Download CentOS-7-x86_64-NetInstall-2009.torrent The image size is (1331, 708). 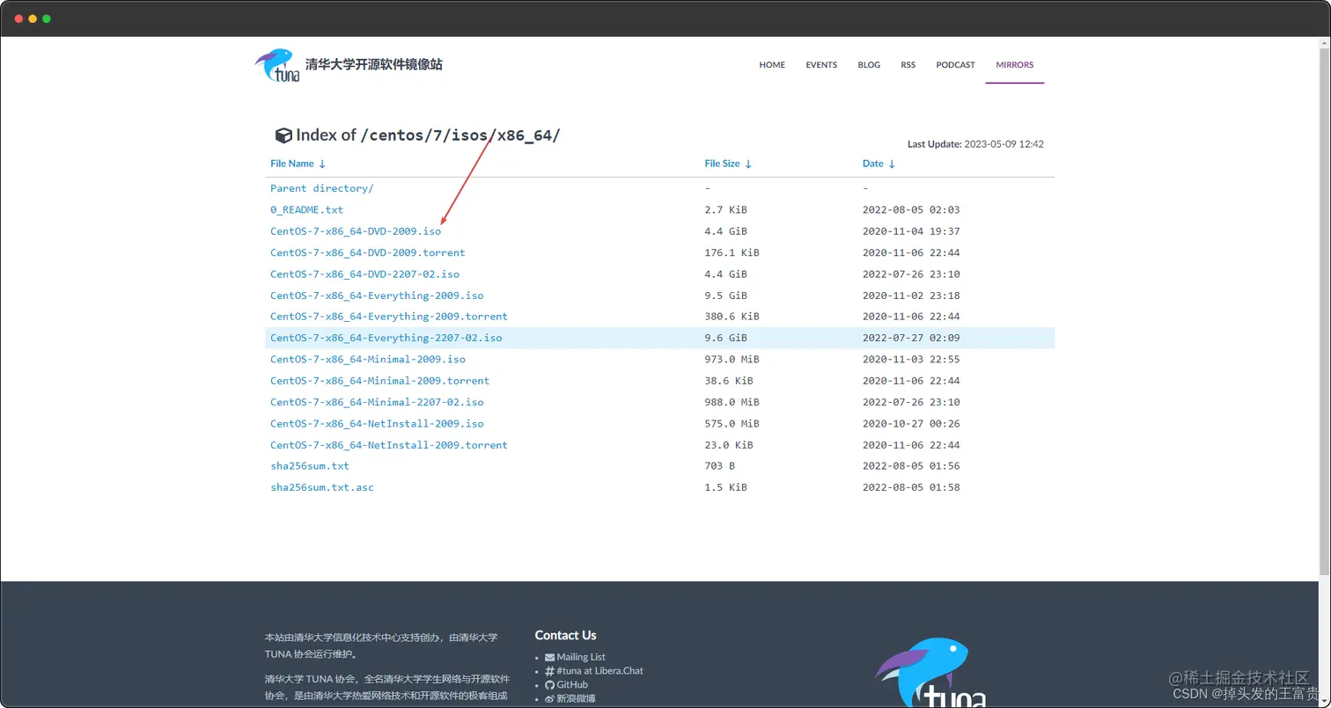tap(388, 445)
